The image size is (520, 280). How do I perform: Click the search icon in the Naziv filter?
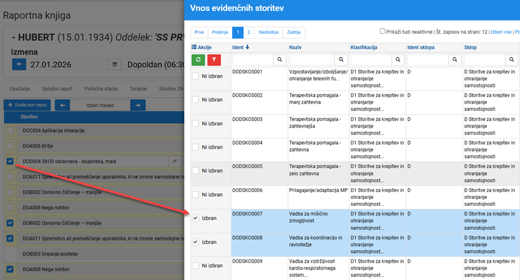[x=341, y=60]
